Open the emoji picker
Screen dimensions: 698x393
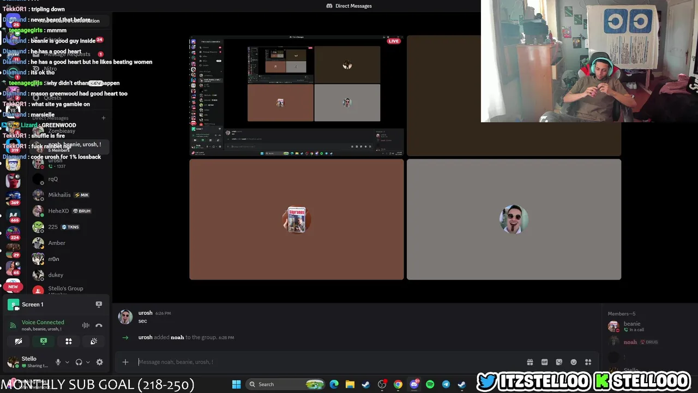573,362
